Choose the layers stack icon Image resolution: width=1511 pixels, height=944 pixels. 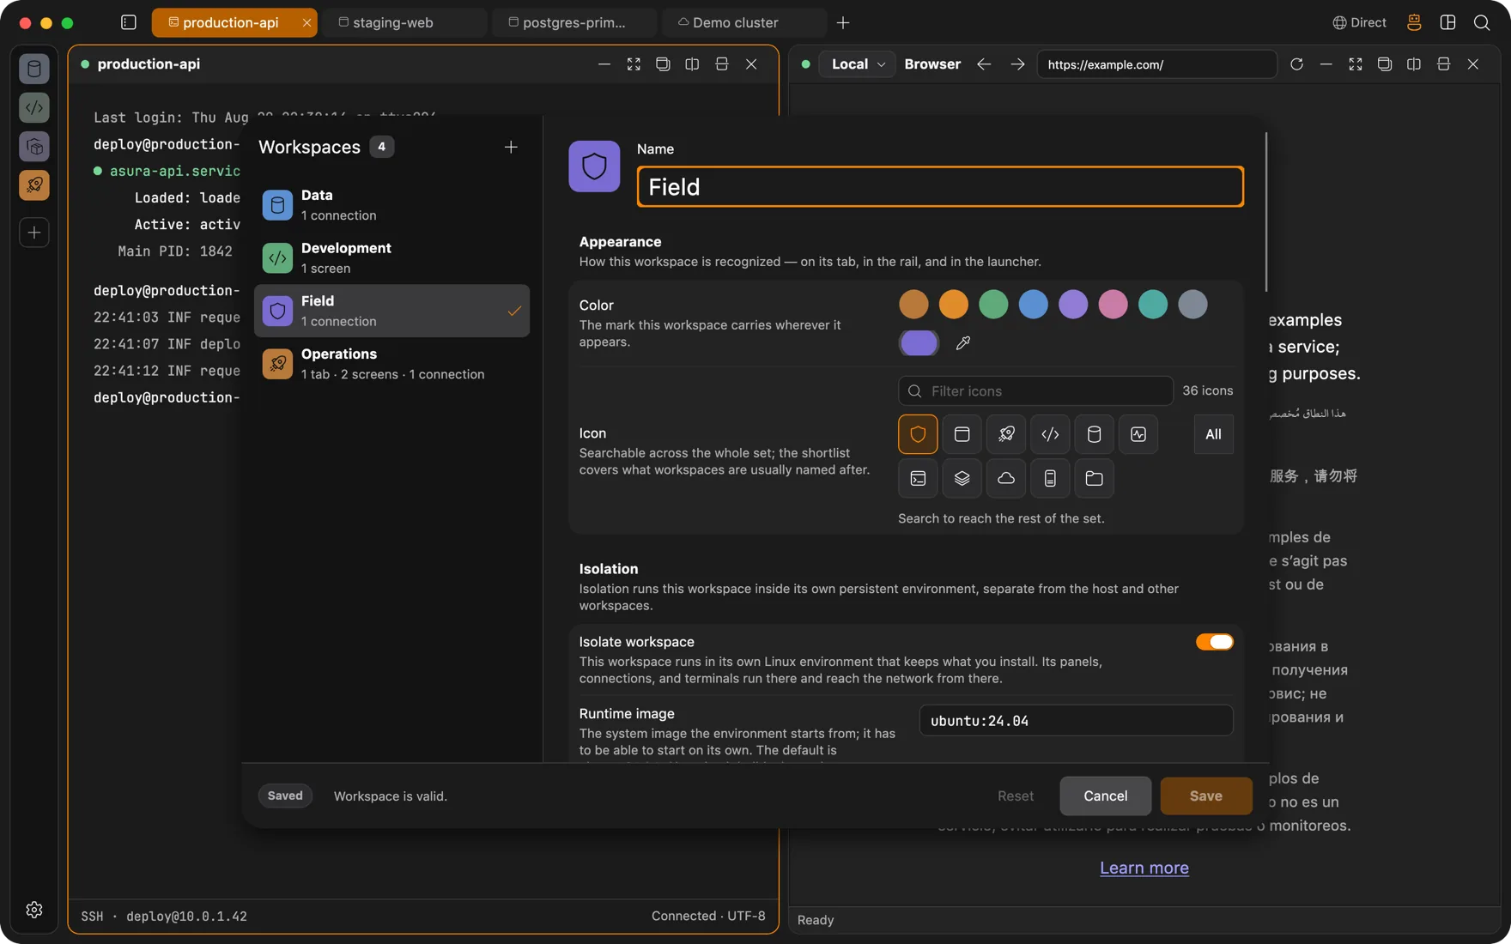pos(962,478)
